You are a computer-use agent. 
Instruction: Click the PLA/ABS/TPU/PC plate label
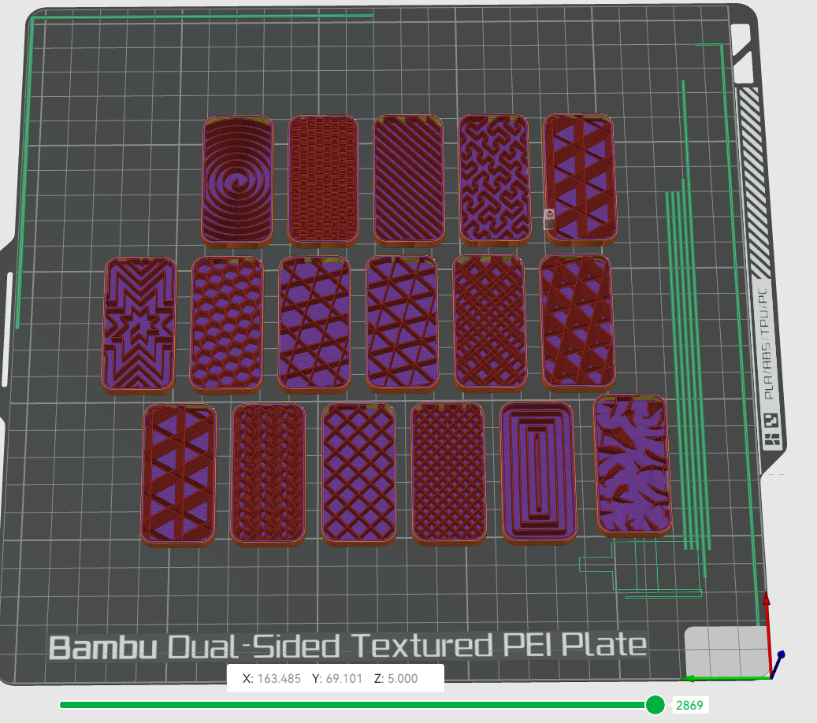(764, 345)
